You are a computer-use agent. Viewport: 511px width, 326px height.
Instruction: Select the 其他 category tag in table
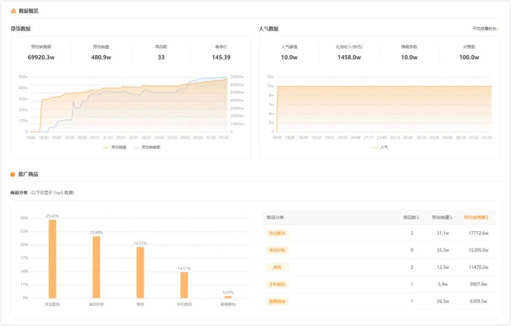(x=277, y=267)
